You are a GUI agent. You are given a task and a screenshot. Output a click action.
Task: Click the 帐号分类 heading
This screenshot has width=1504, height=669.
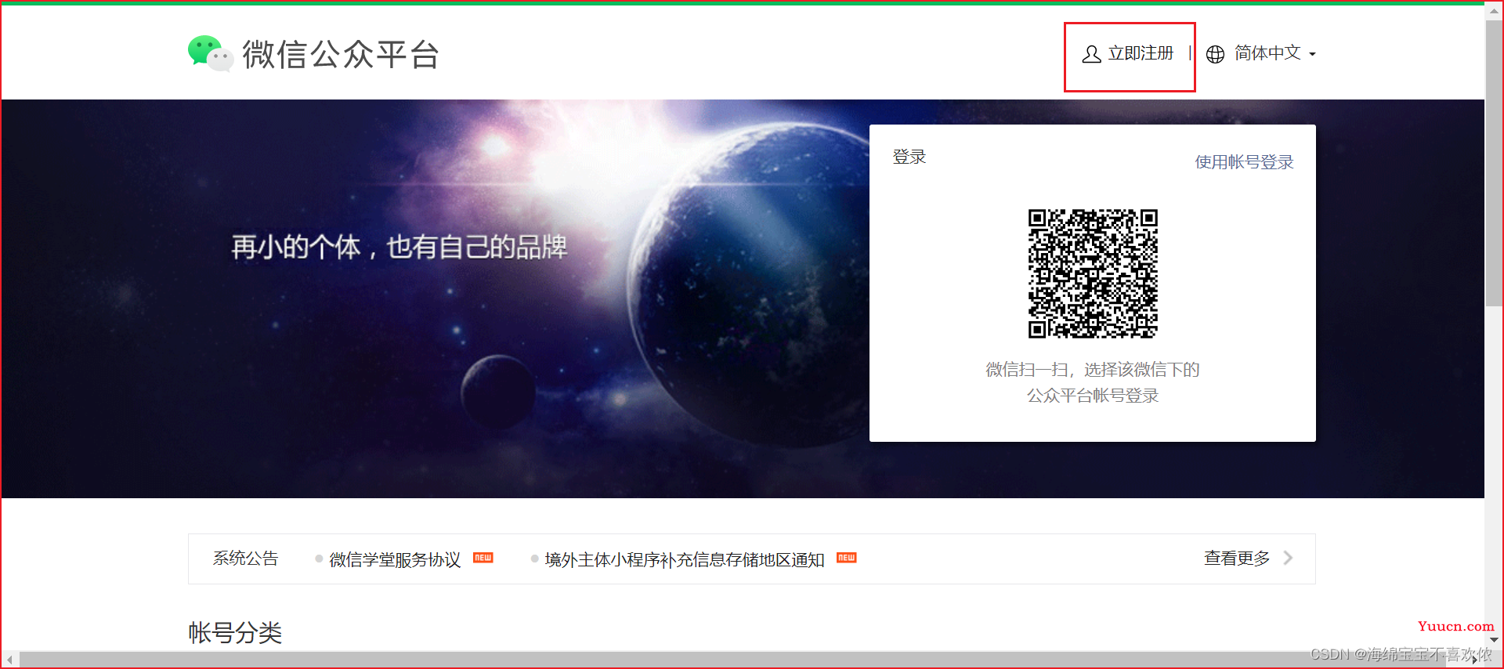(x=235, y=632)
